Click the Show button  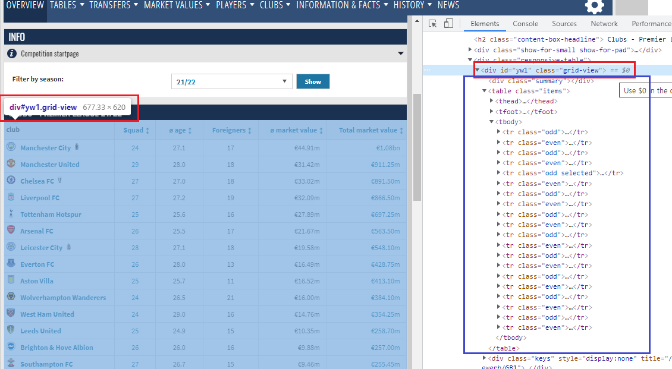pyautogui.click(x=313, y=81)
